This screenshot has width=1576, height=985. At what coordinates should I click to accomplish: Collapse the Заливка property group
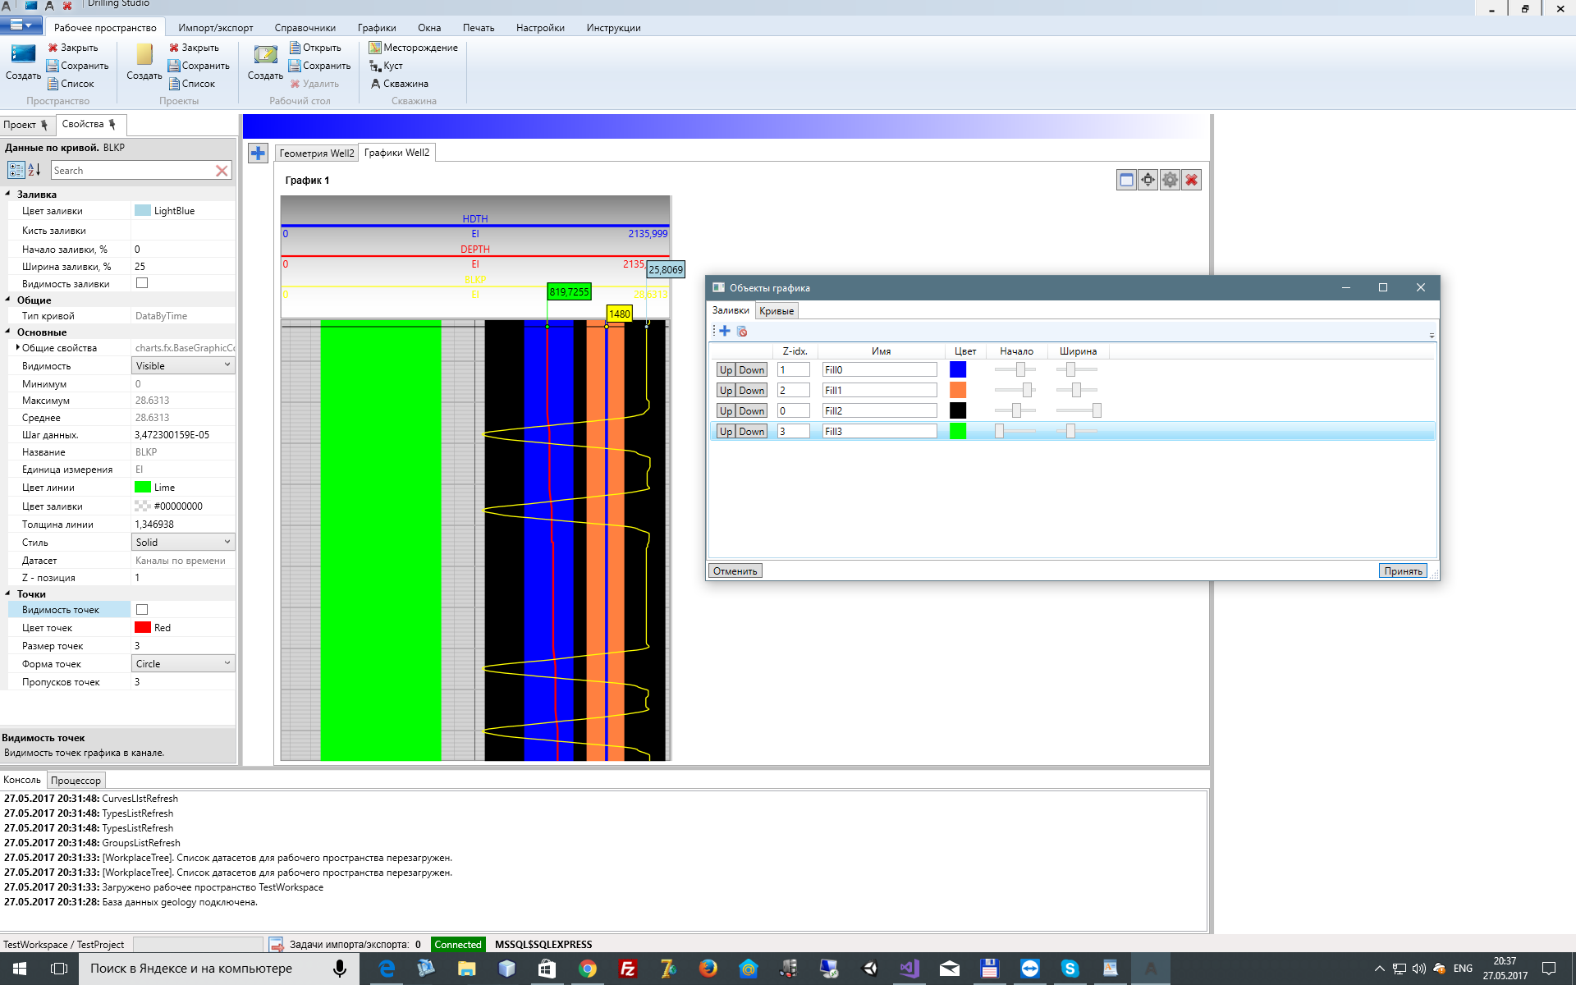point(8,194)
